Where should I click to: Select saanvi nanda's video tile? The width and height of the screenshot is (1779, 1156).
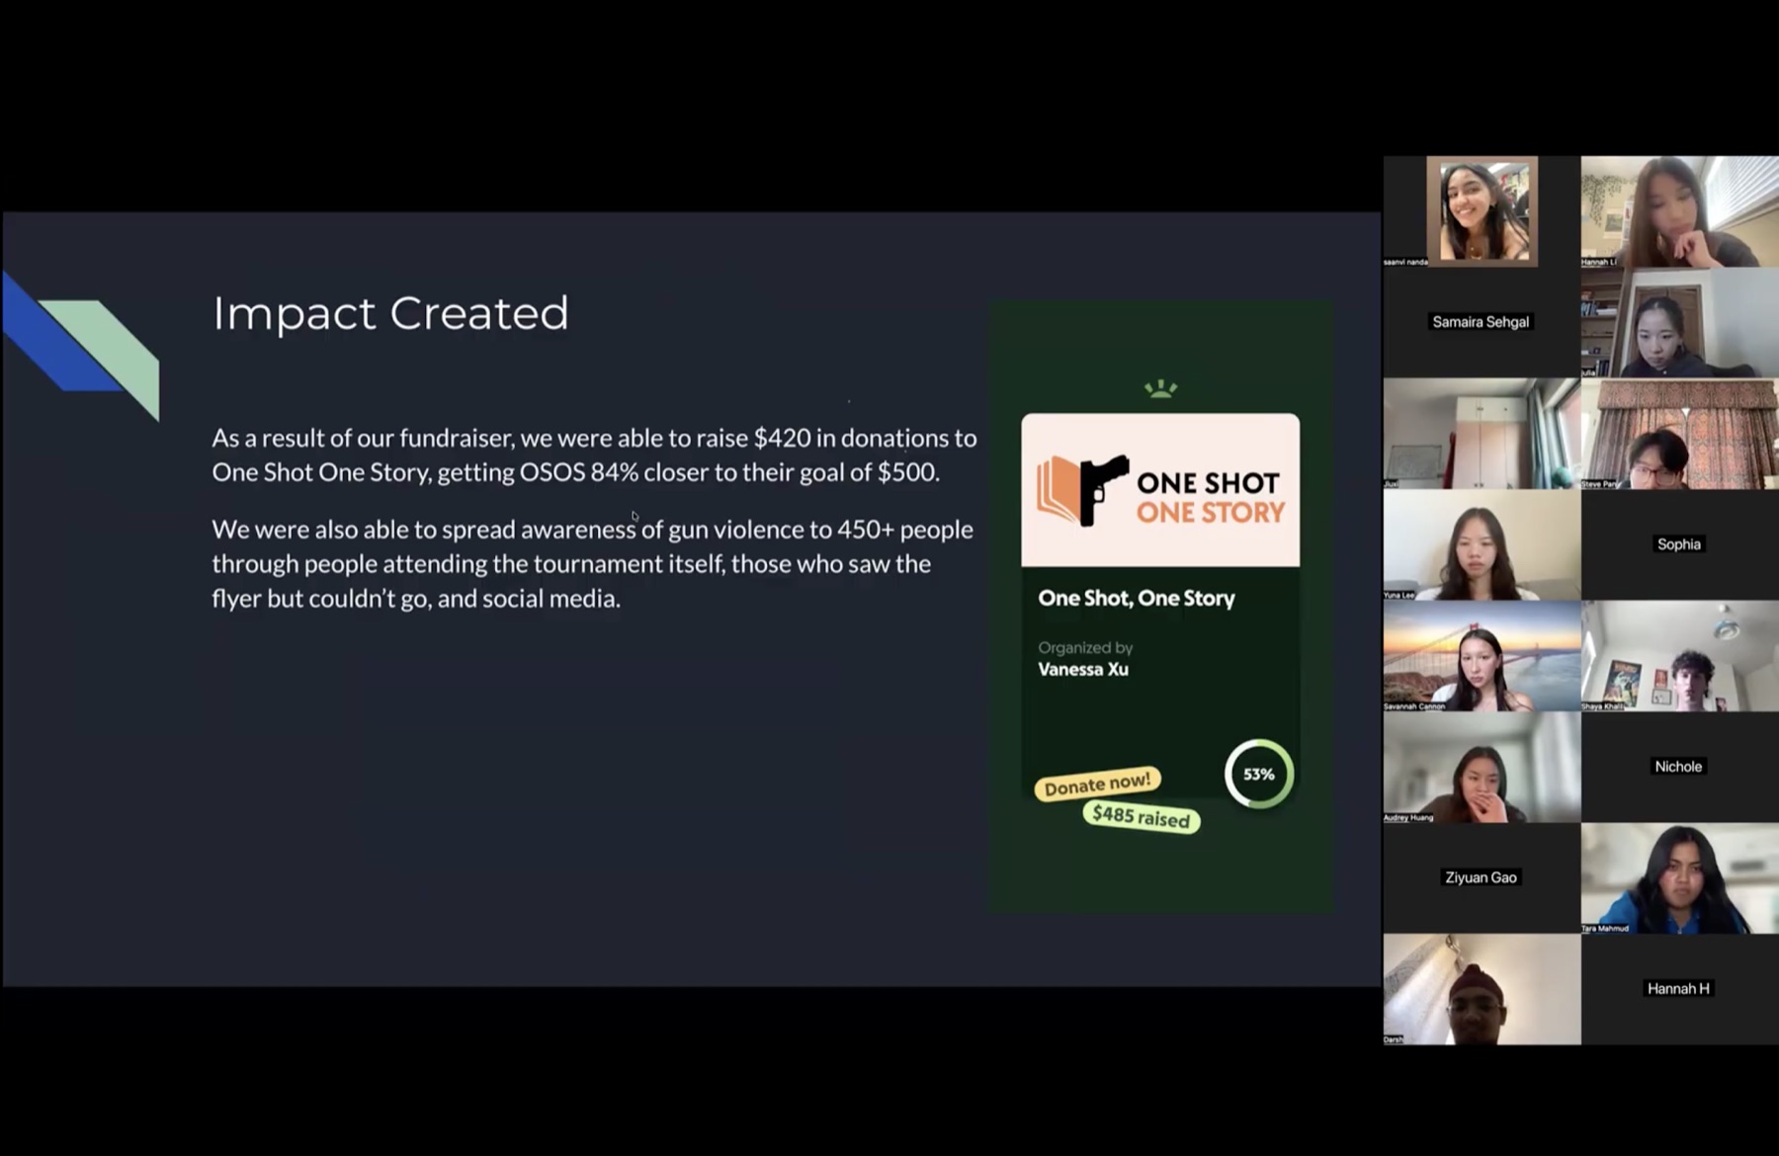pyautogui.click(x=1482, y=211)
